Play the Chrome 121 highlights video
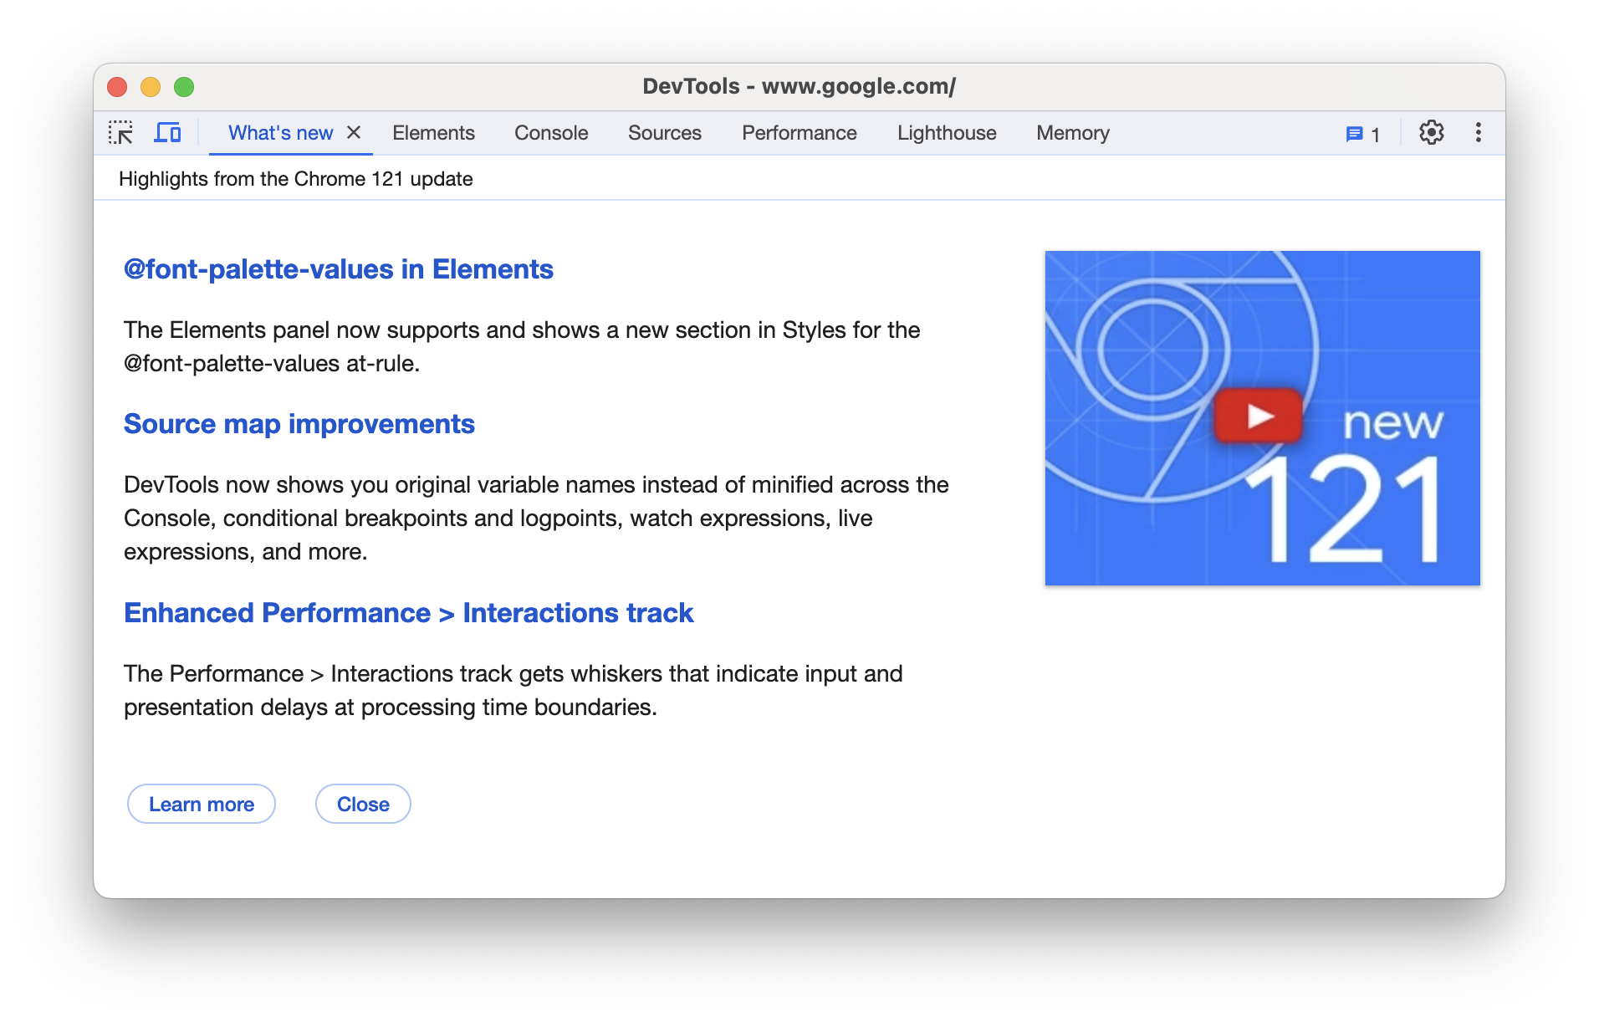1599x1022 pixels. click(x=1258, y=416)
